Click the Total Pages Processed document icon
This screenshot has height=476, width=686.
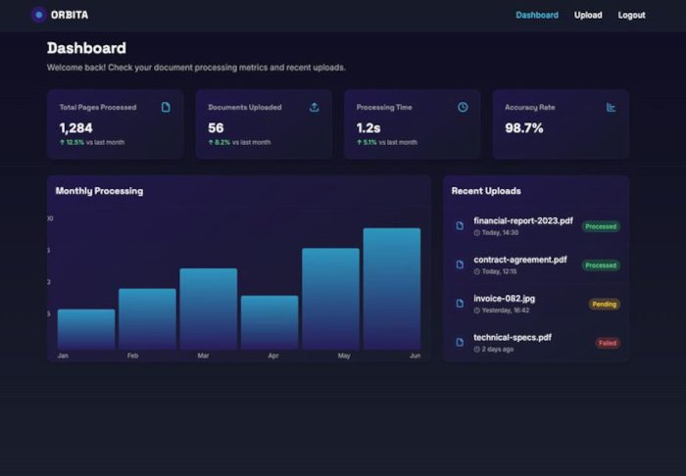pyautogui.click(x=166, y=108)
